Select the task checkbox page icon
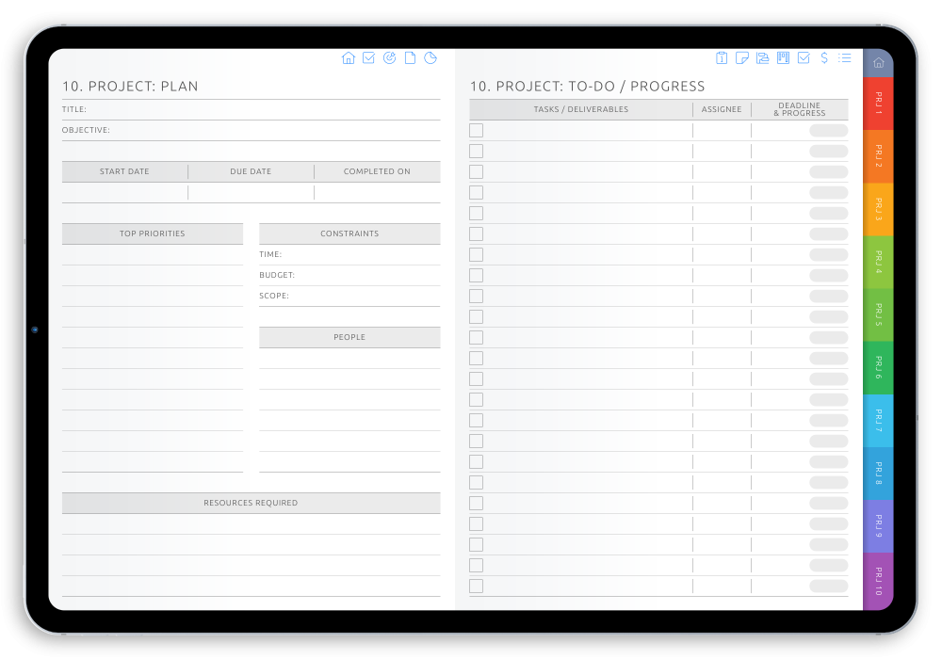 pos(368,57)
